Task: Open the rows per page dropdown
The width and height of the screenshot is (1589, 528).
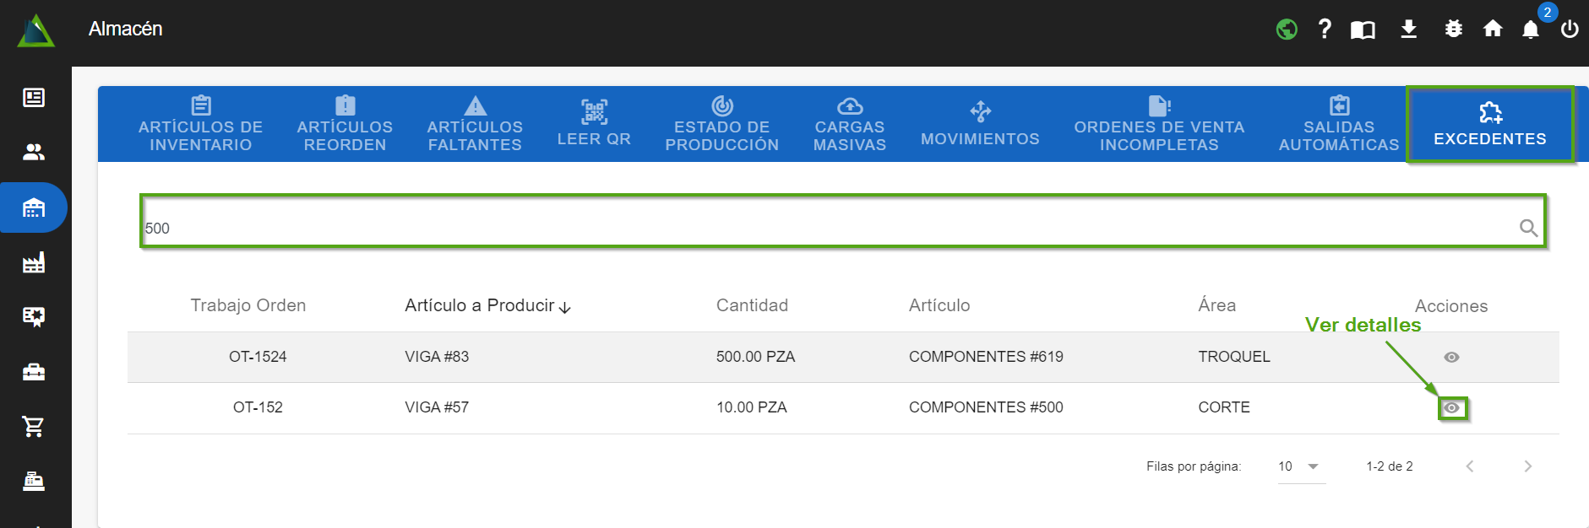Action: 1300,466
